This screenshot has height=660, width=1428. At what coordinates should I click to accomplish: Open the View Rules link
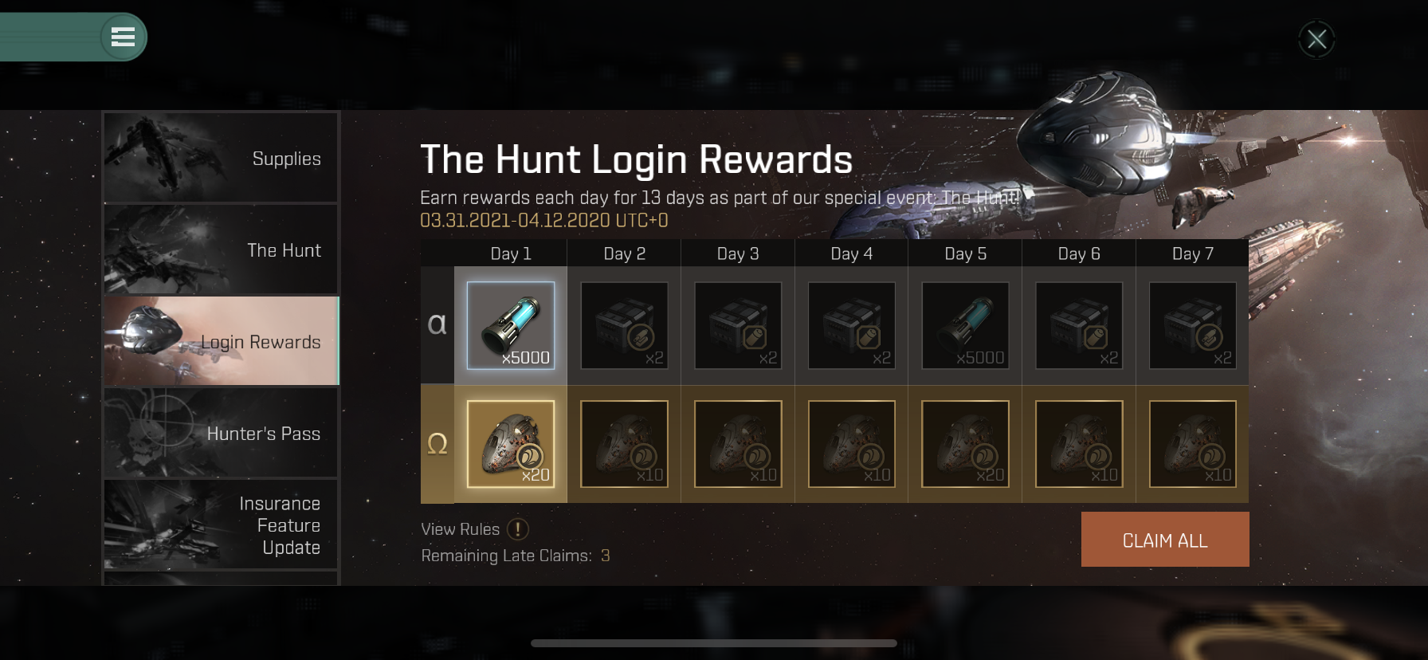(461, 529)
